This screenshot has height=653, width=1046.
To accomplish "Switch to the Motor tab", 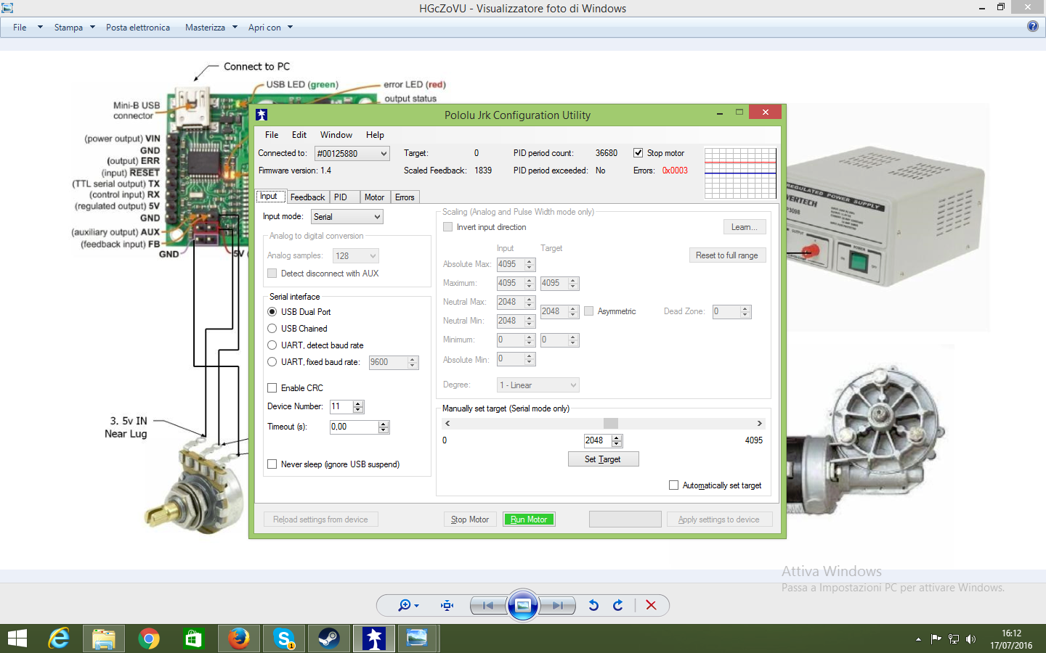I will click(x=374, y=197).
